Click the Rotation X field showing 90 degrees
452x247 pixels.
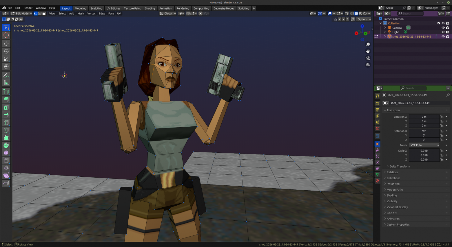(x=424, y=131)
